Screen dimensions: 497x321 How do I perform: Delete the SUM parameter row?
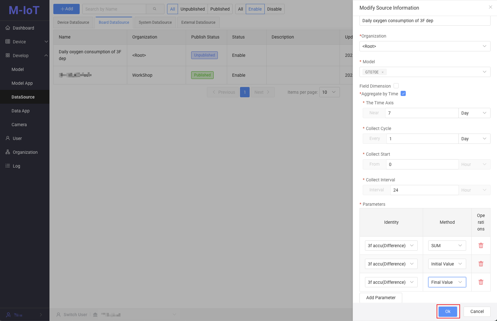[x=481, y=246]
